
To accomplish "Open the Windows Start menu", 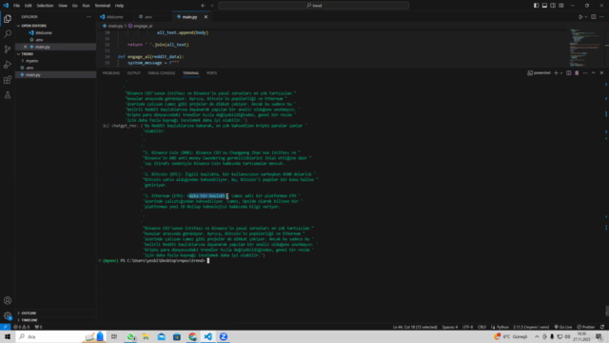I will pos(8,336).
